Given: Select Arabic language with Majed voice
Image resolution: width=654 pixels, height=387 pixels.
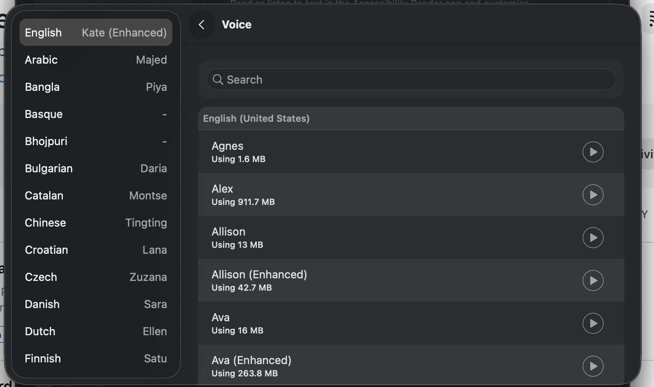Looking at the screenshot, I should point(96,60).
